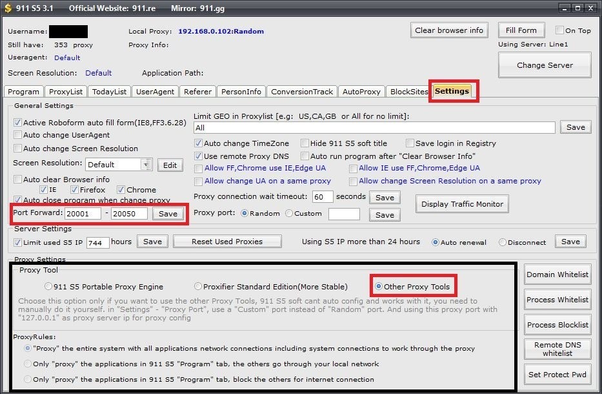Image resolution: width=602 pixels, height=394 pixels.
Task: Enable Allow IE use FF,Chrome,Edge UA
Action: pyautogui.click(x=353, y=169)
